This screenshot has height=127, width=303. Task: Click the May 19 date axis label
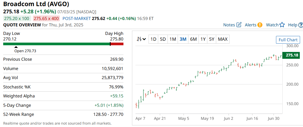[207, 118]
